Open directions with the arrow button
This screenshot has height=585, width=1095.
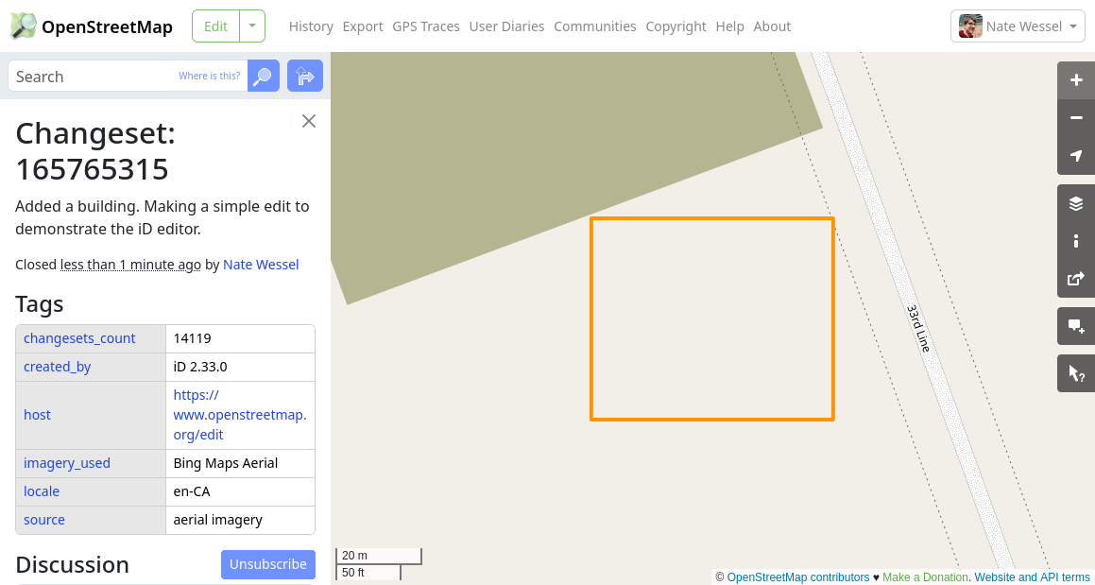point(305,77)
